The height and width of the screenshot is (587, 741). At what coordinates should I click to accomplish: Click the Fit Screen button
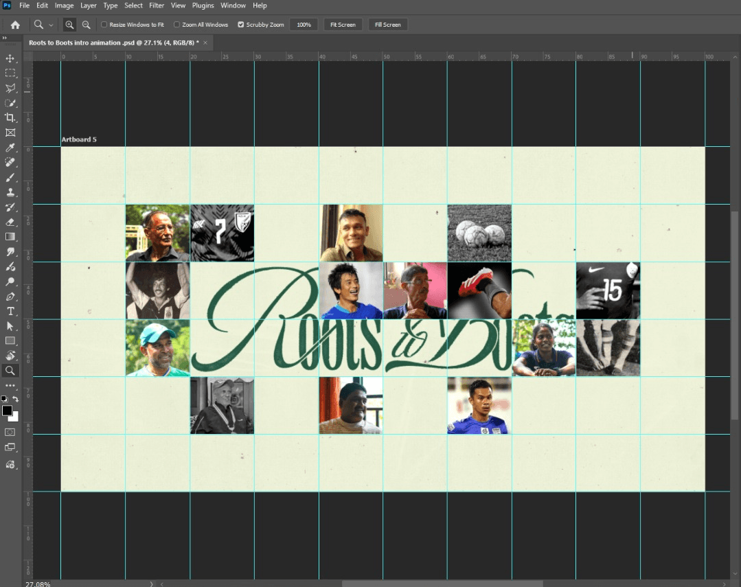click(343, 25)
